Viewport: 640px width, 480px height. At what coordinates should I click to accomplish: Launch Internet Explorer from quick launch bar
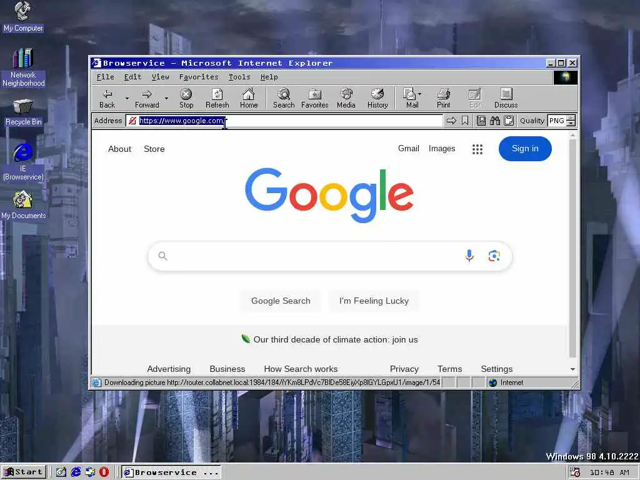(x=76, y=472)
